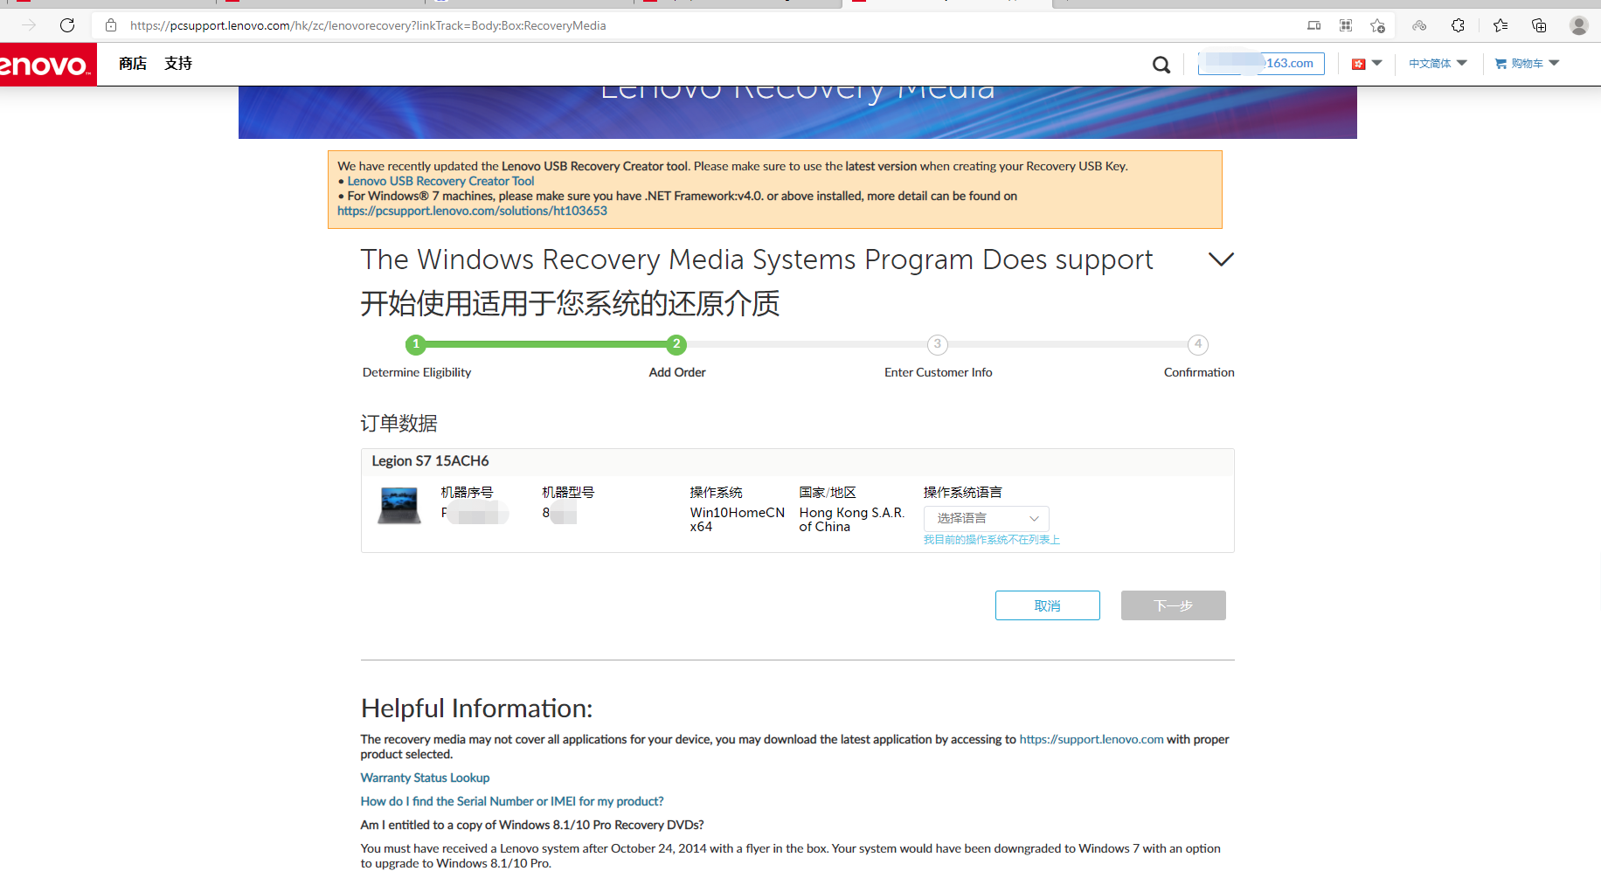Click the site lock icon in address bar
The width and height of the screenshot is (1601, 878).
click(111, 25)
